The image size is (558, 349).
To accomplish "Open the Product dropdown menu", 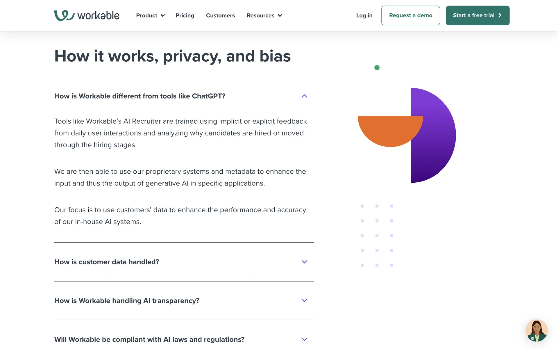I will 147,15.
